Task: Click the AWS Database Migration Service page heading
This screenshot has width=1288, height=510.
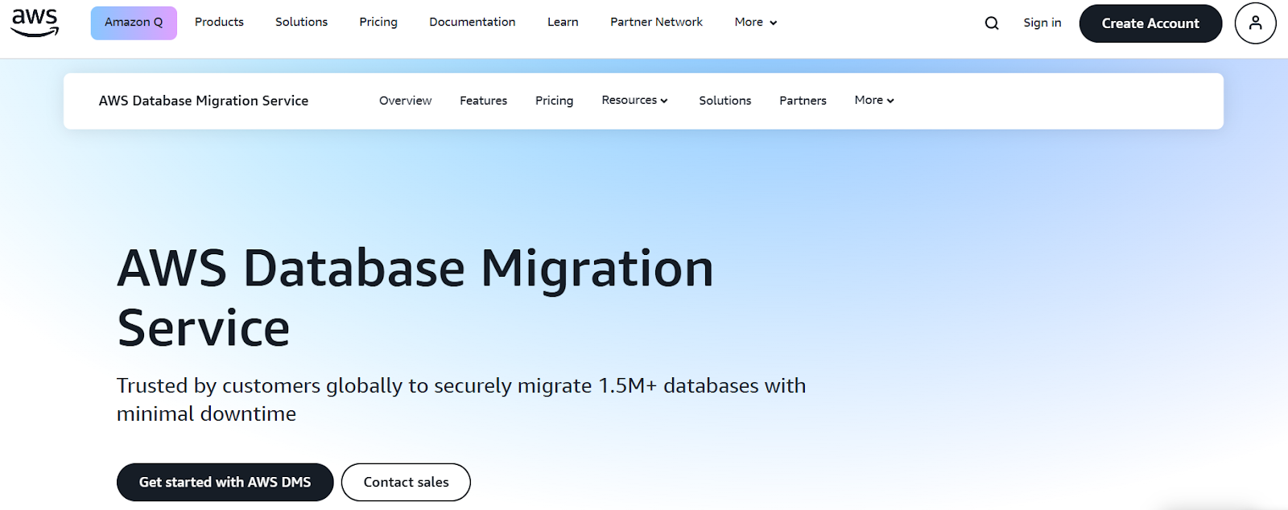Action: click(x=415, y=298)
